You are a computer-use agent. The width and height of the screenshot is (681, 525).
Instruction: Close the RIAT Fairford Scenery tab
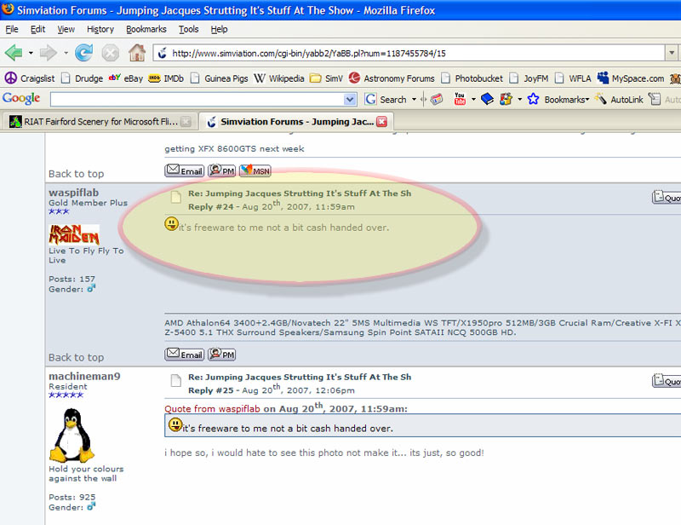pyautogui.click(x=186, y=121)
